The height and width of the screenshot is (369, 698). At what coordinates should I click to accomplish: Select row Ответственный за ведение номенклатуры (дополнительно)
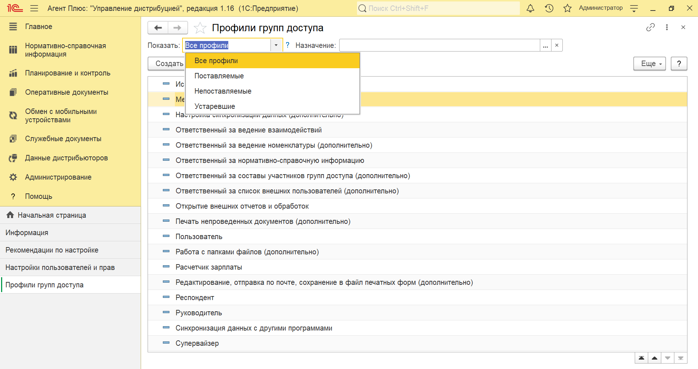coord(417,145)
